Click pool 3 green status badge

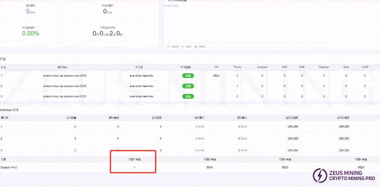pyautogui.click(x=188, y=96)
